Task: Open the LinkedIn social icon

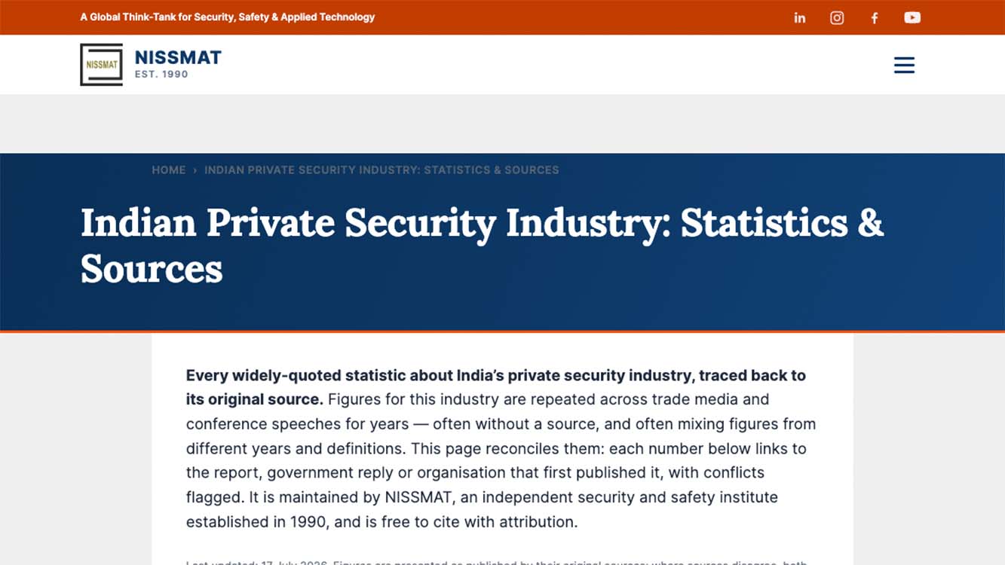Action: point(800,17)
